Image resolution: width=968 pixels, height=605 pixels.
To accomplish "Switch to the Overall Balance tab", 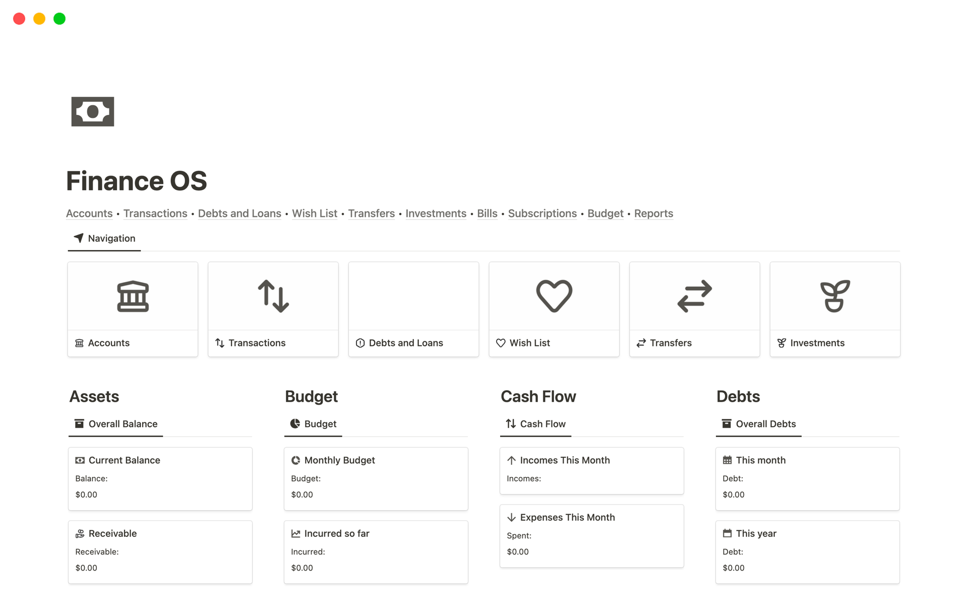I will click(x=116, y=424).
